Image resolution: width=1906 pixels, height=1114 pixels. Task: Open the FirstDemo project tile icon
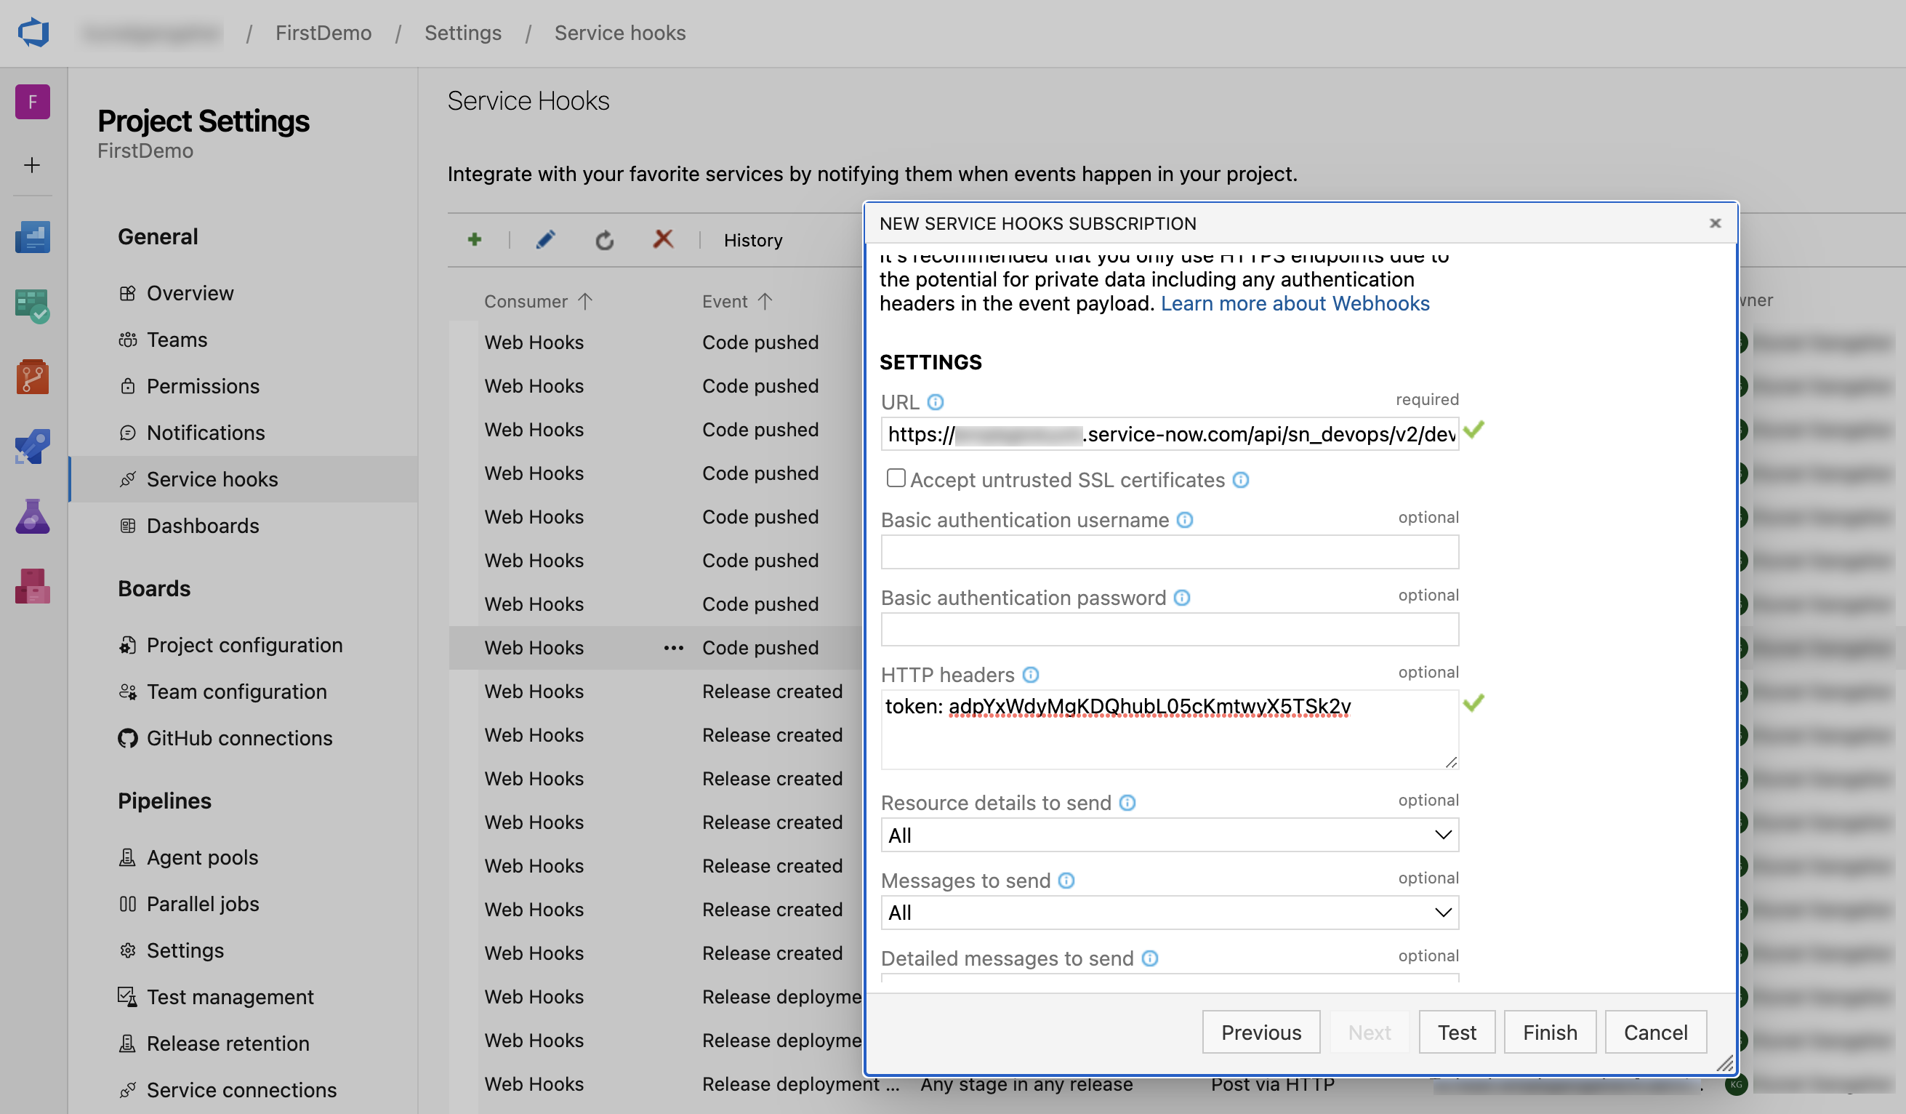[33, 101]
